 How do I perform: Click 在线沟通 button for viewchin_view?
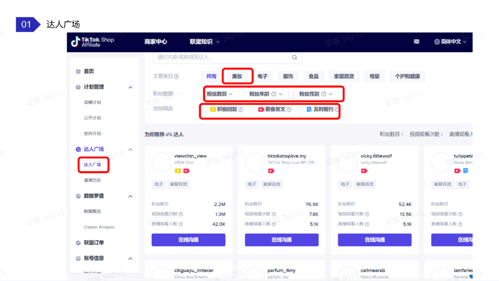point(188,240)
